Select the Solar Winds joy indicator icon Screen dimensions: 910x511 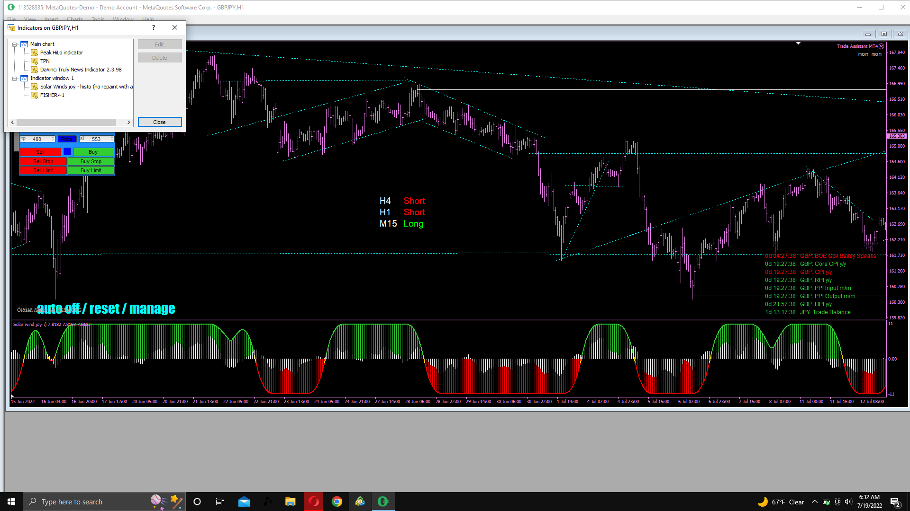pyautogui.click(x=34, y=87)
